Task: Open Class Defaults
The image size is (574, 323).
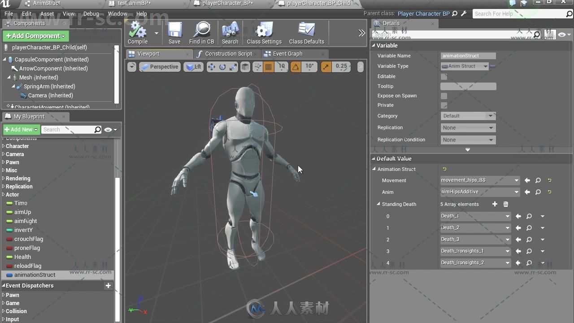Action: pos(307,33)
